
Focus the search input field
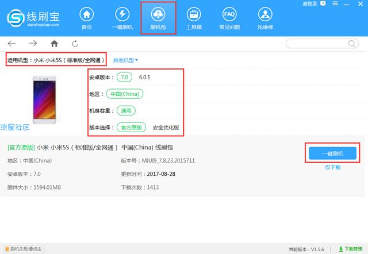coord(322,44)
